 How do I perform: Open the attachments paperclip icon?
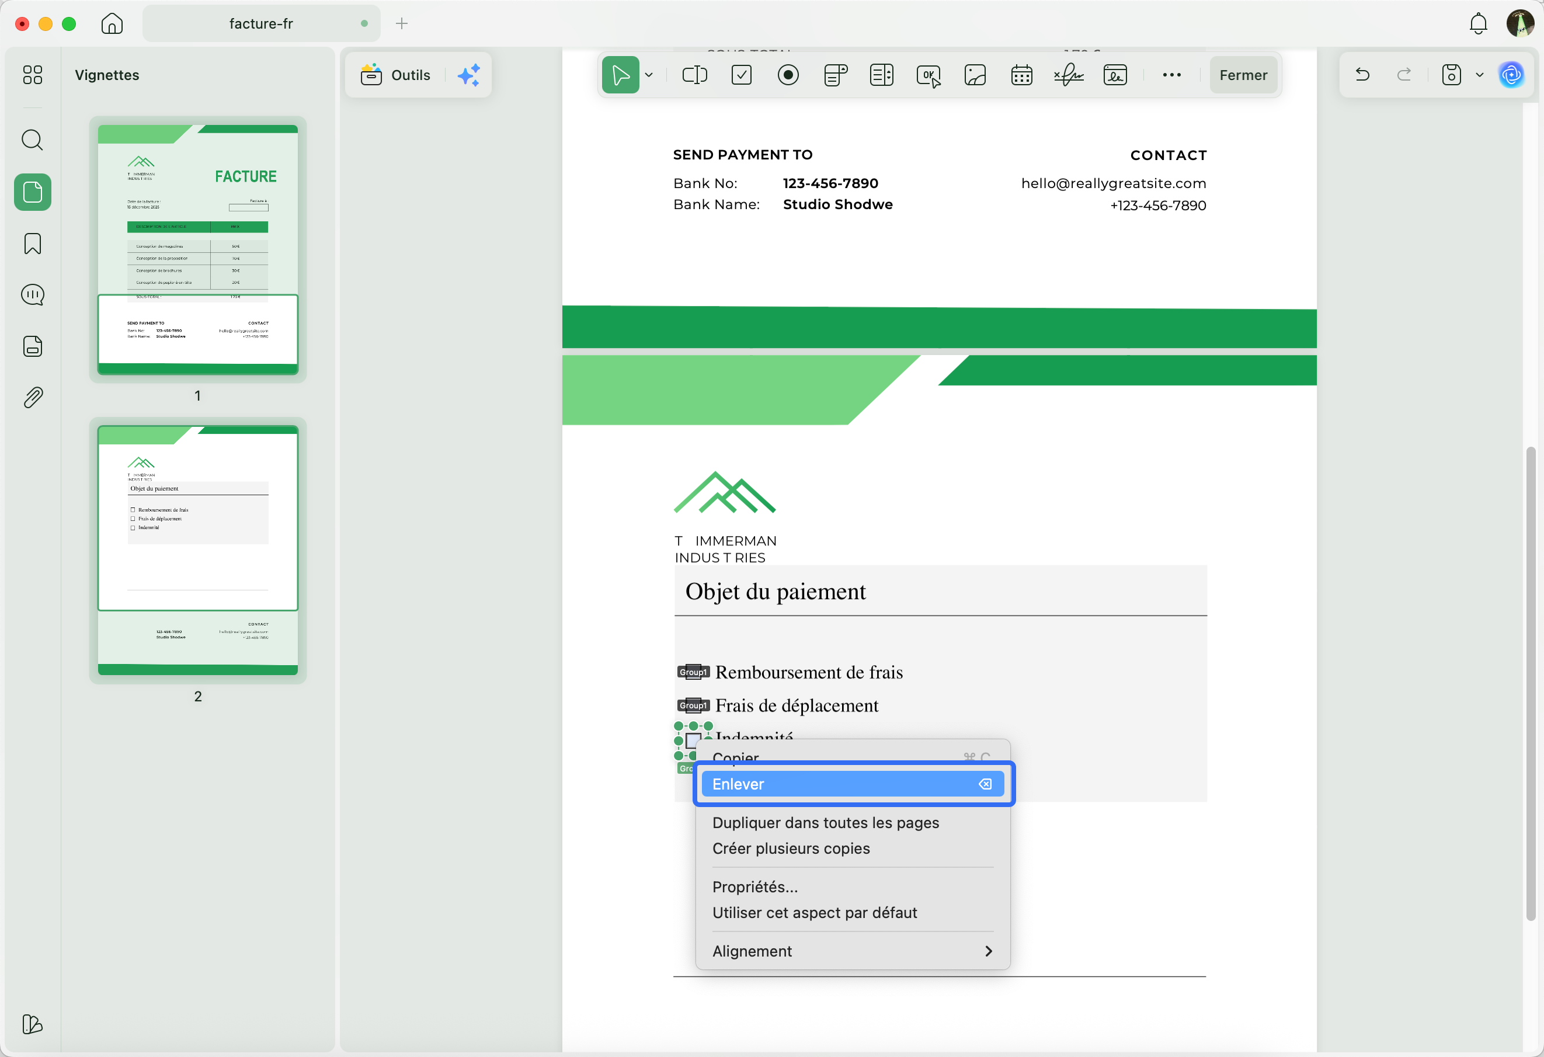(x=33, y=397)
